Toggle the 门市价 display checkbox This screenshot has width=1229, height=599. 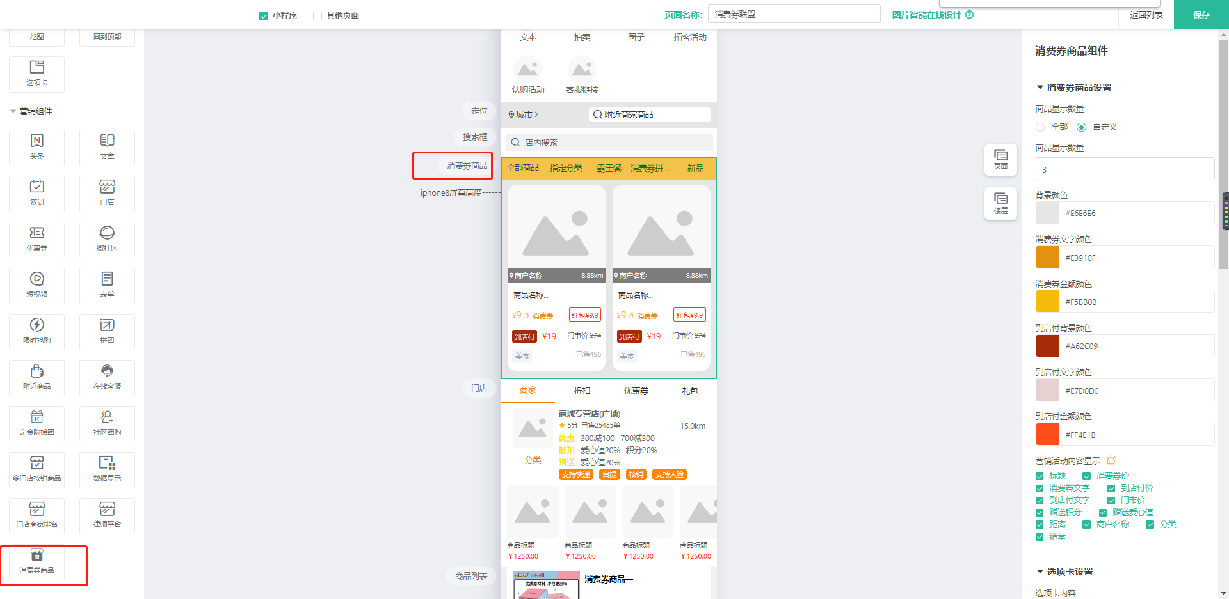tap(1111, 501)
